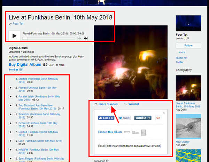Share on Google Plus

(x=158, y=118)
